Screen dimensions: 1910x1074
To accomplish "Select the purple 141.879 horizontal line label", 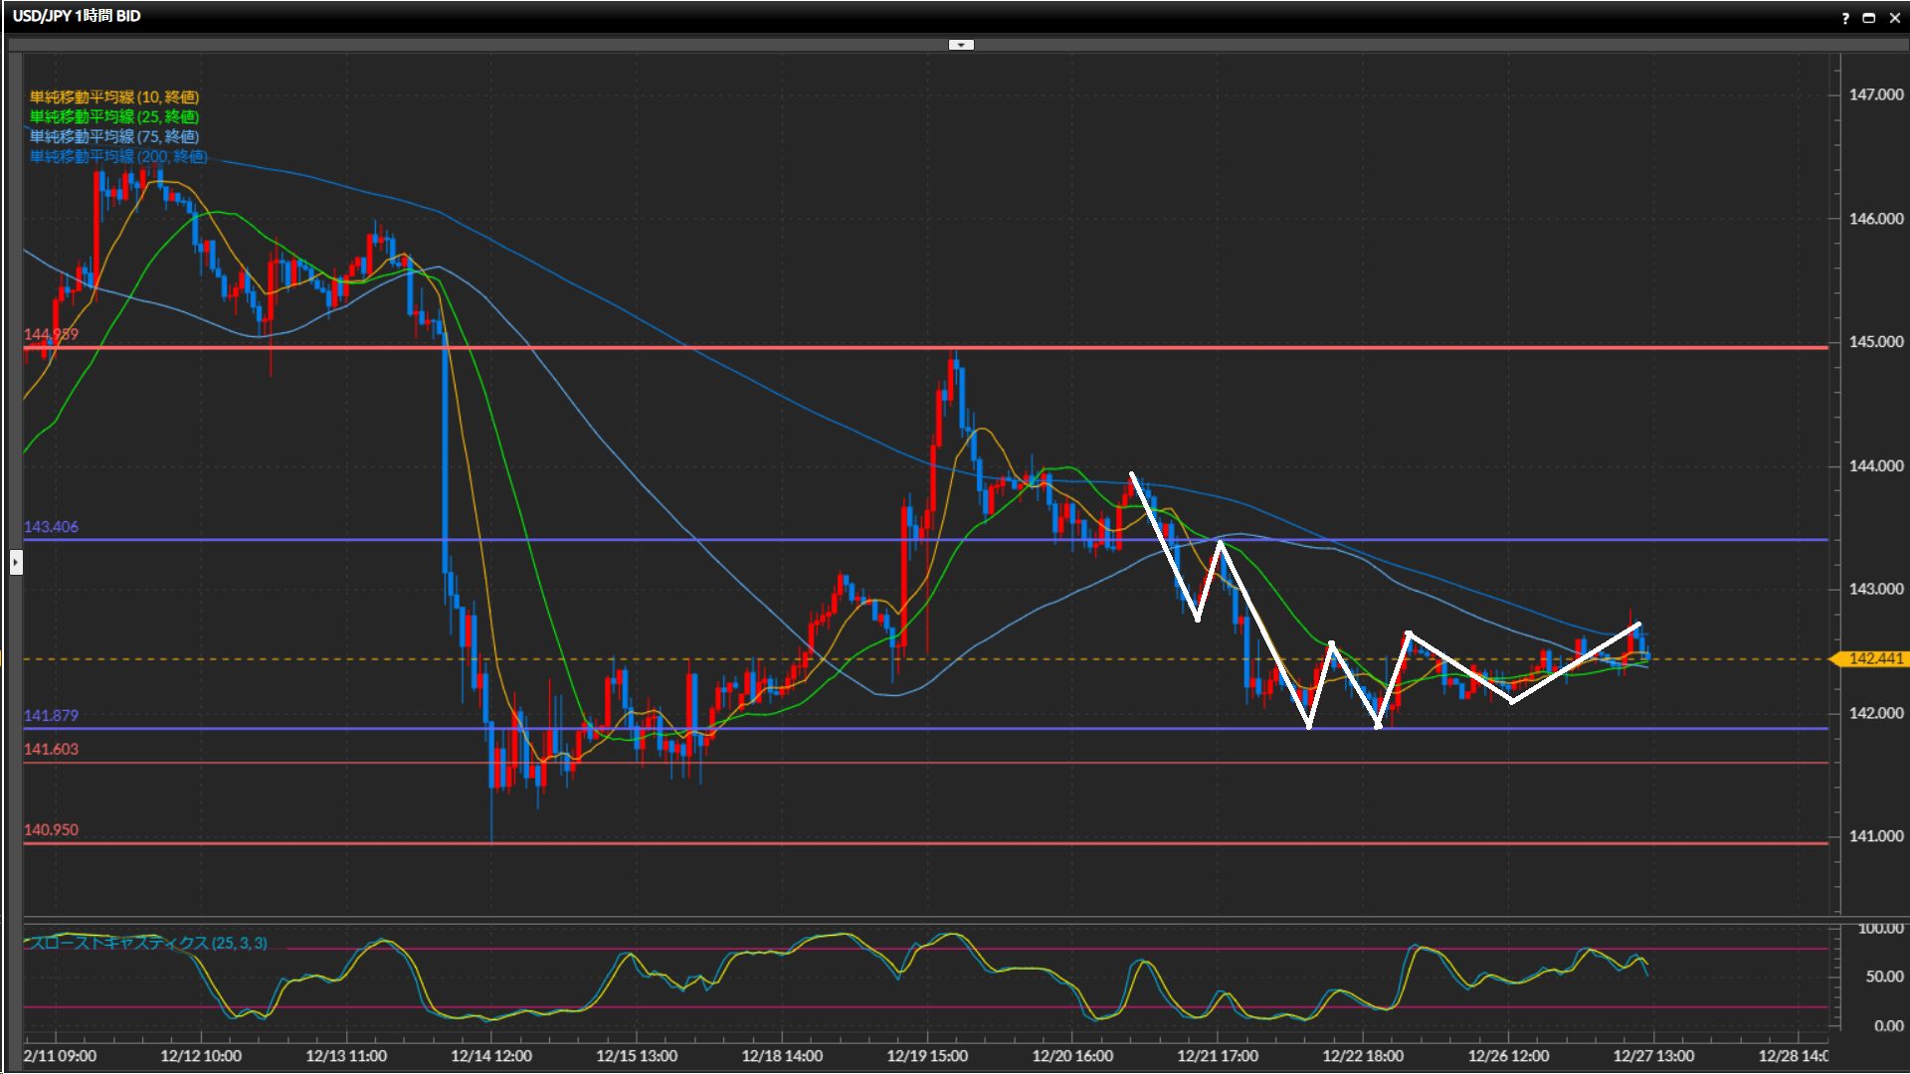I will (x=51, y=716).
